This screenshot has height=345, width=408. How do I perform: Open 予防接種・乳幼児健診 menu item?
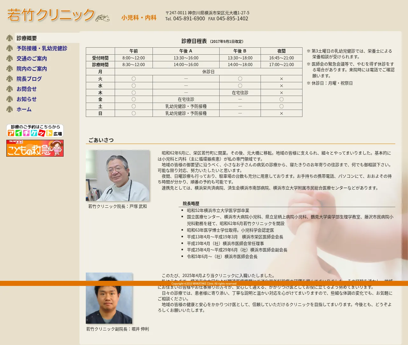[x=42, y=48]
